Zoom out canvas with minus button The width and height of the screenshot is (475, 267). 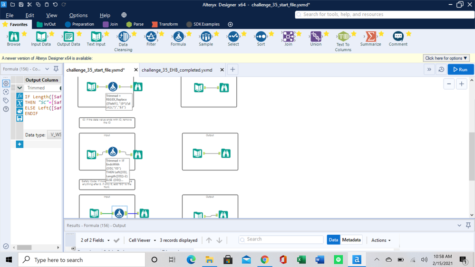click(x=449, y=84)
